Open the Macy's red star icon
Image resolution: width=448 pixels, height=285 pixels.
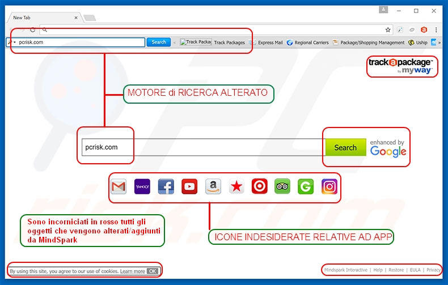[236, 186]
